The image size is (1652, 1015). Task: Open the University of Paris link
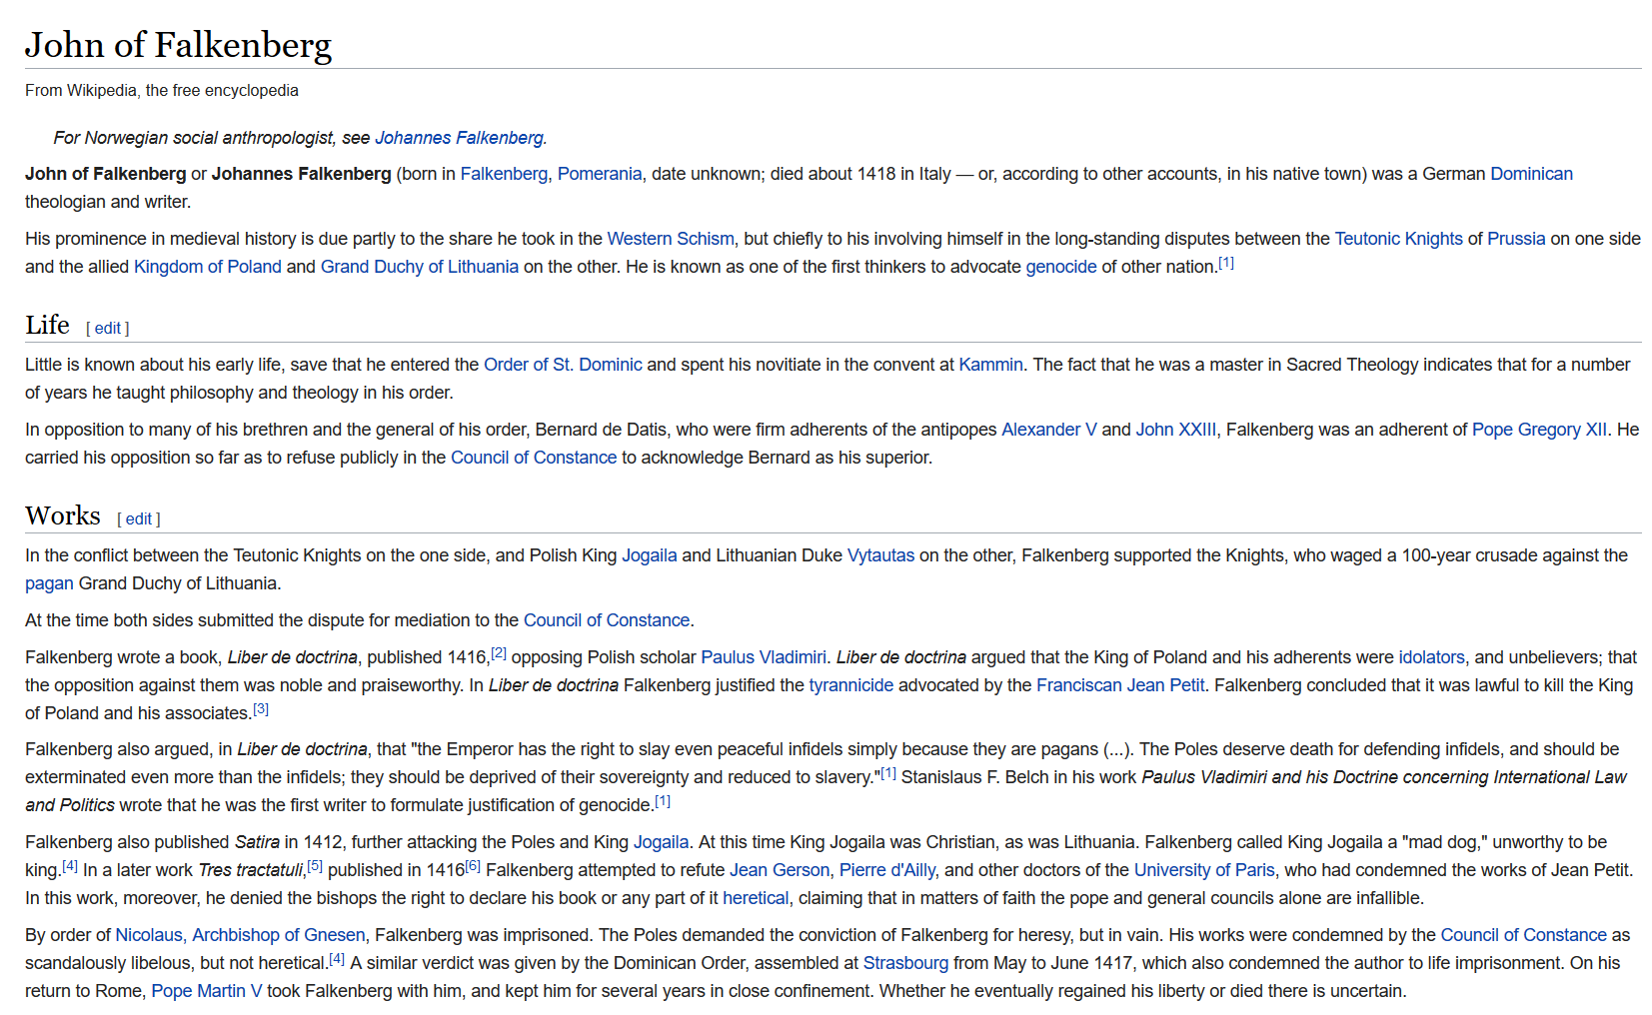(1204, 870)
